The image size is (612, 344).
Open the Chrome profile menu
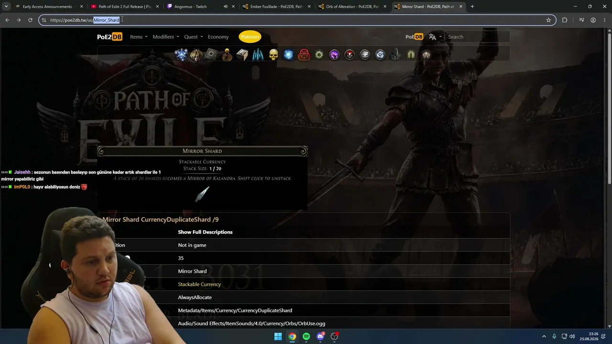(593, 20)
